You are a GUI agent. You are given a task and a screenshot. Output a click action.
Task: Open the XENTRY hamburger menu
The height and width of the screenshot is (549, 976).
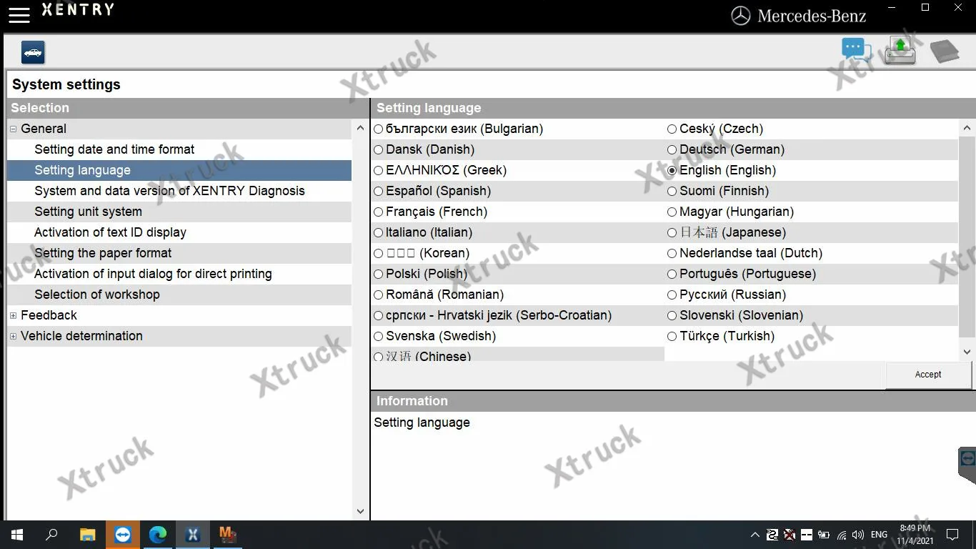click(19, 15)
